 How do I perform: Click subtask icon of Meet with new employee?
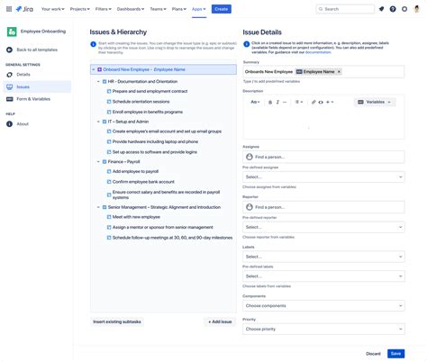coord(109,217)
